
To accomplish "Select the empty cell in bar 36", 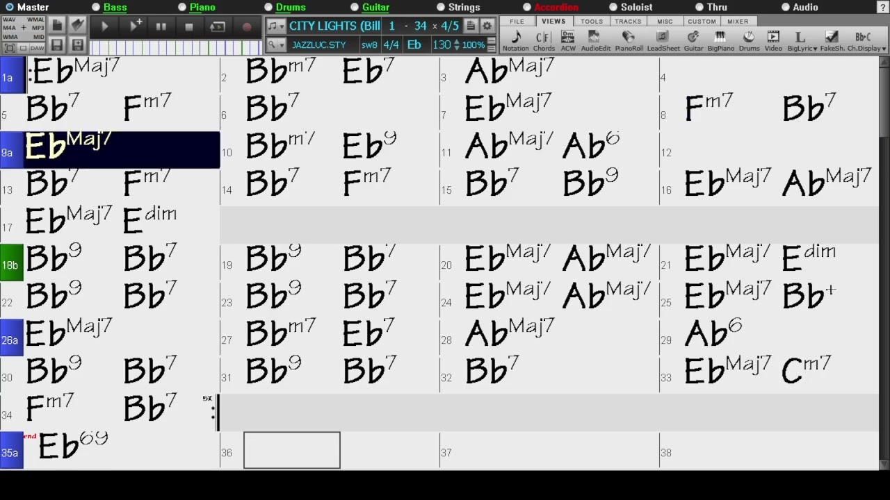I will [292, 450].
